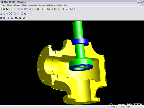The image size is (144, 108).
Task: Click the wedge solid shape icon
Action: click(16, 18)
